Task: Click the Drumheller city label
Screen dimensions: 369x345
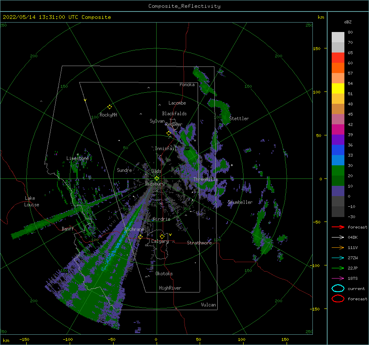Action: coord(240,202)
